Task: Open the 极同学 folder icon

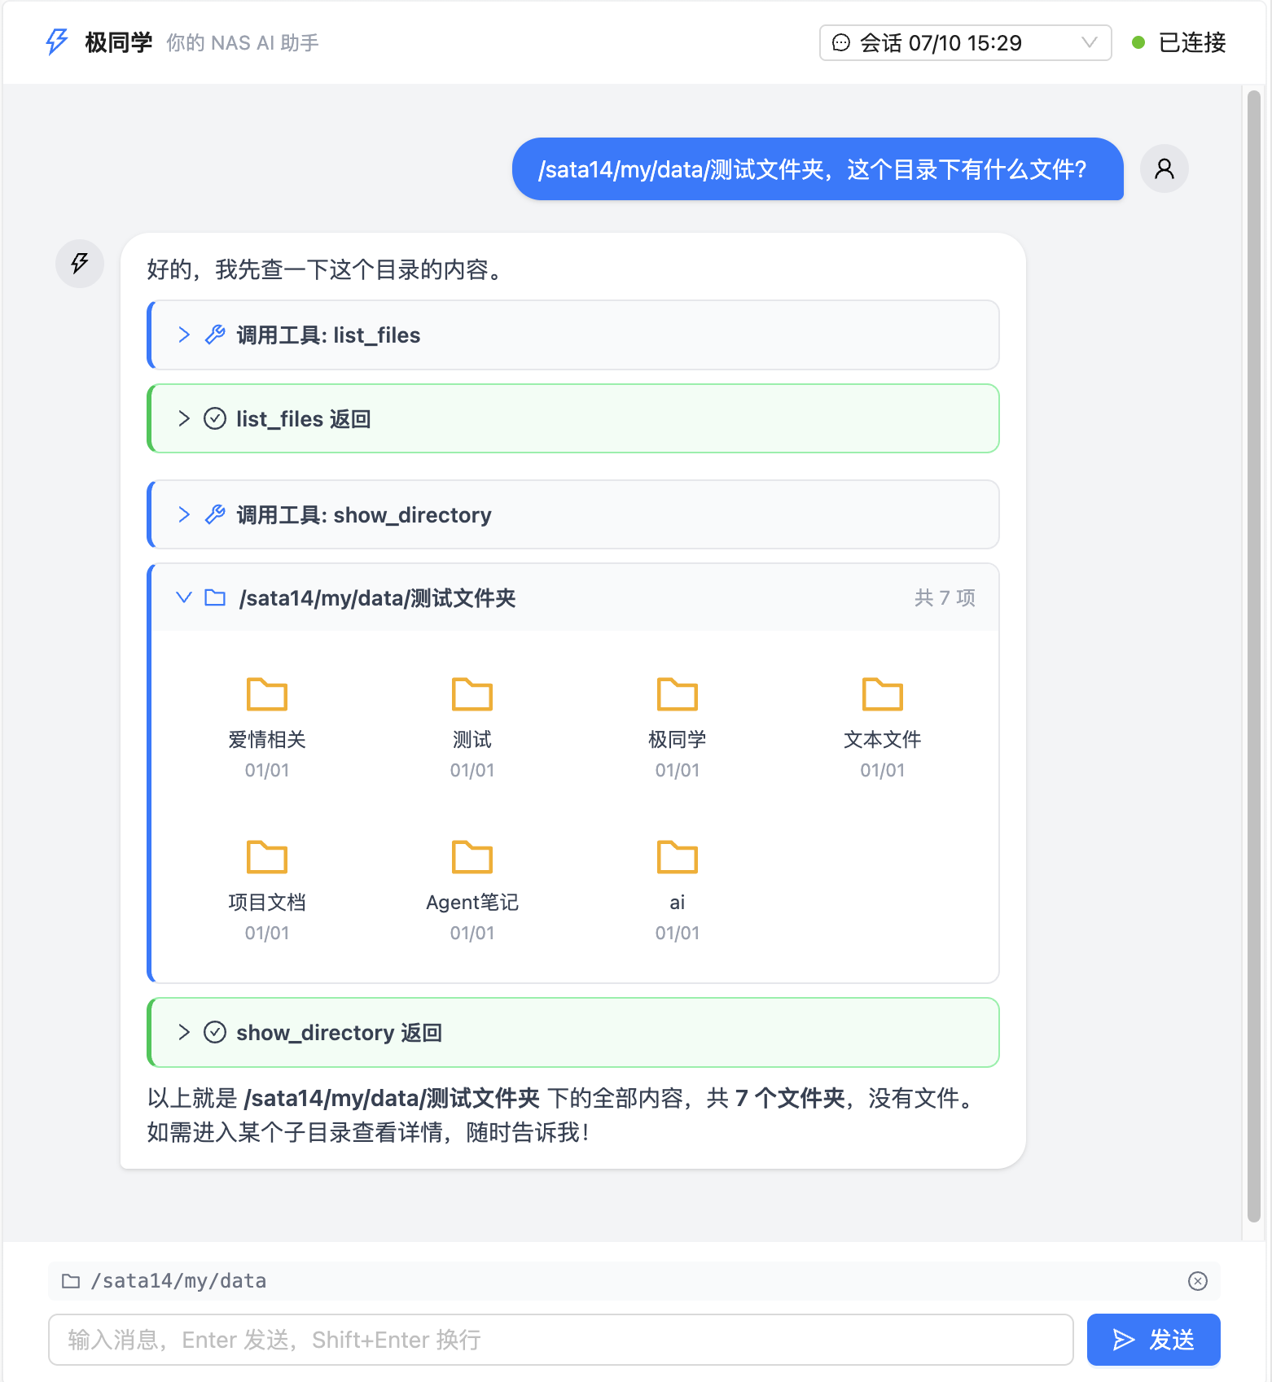Action: click(678, 694)
